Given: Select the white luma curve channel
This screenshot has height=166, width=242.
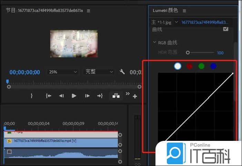Looking at the screenshot, I should (178, 66).
